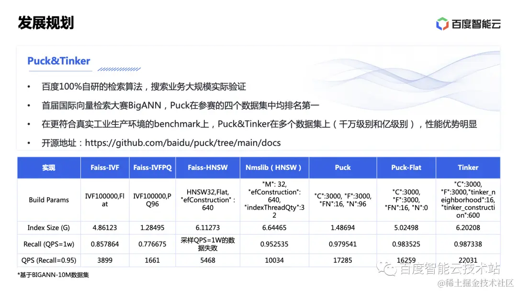This screenshot has width=517, height=291.
Task: Click the Puck "N":96 build params cell
Action: [343, 200]
